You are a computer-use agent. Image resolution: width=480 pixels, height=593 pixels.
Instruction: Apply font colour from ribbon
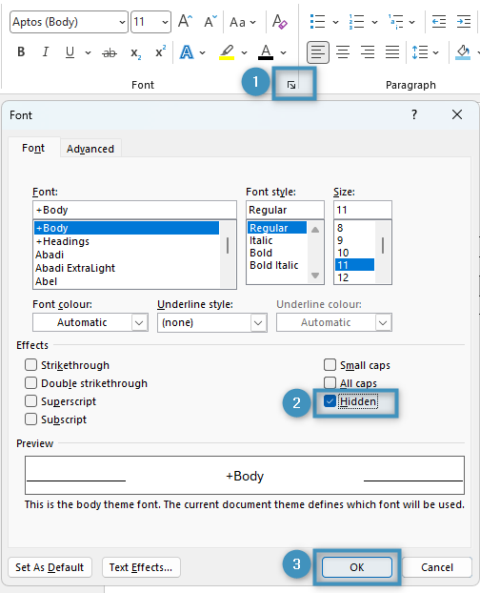[266, 52]
